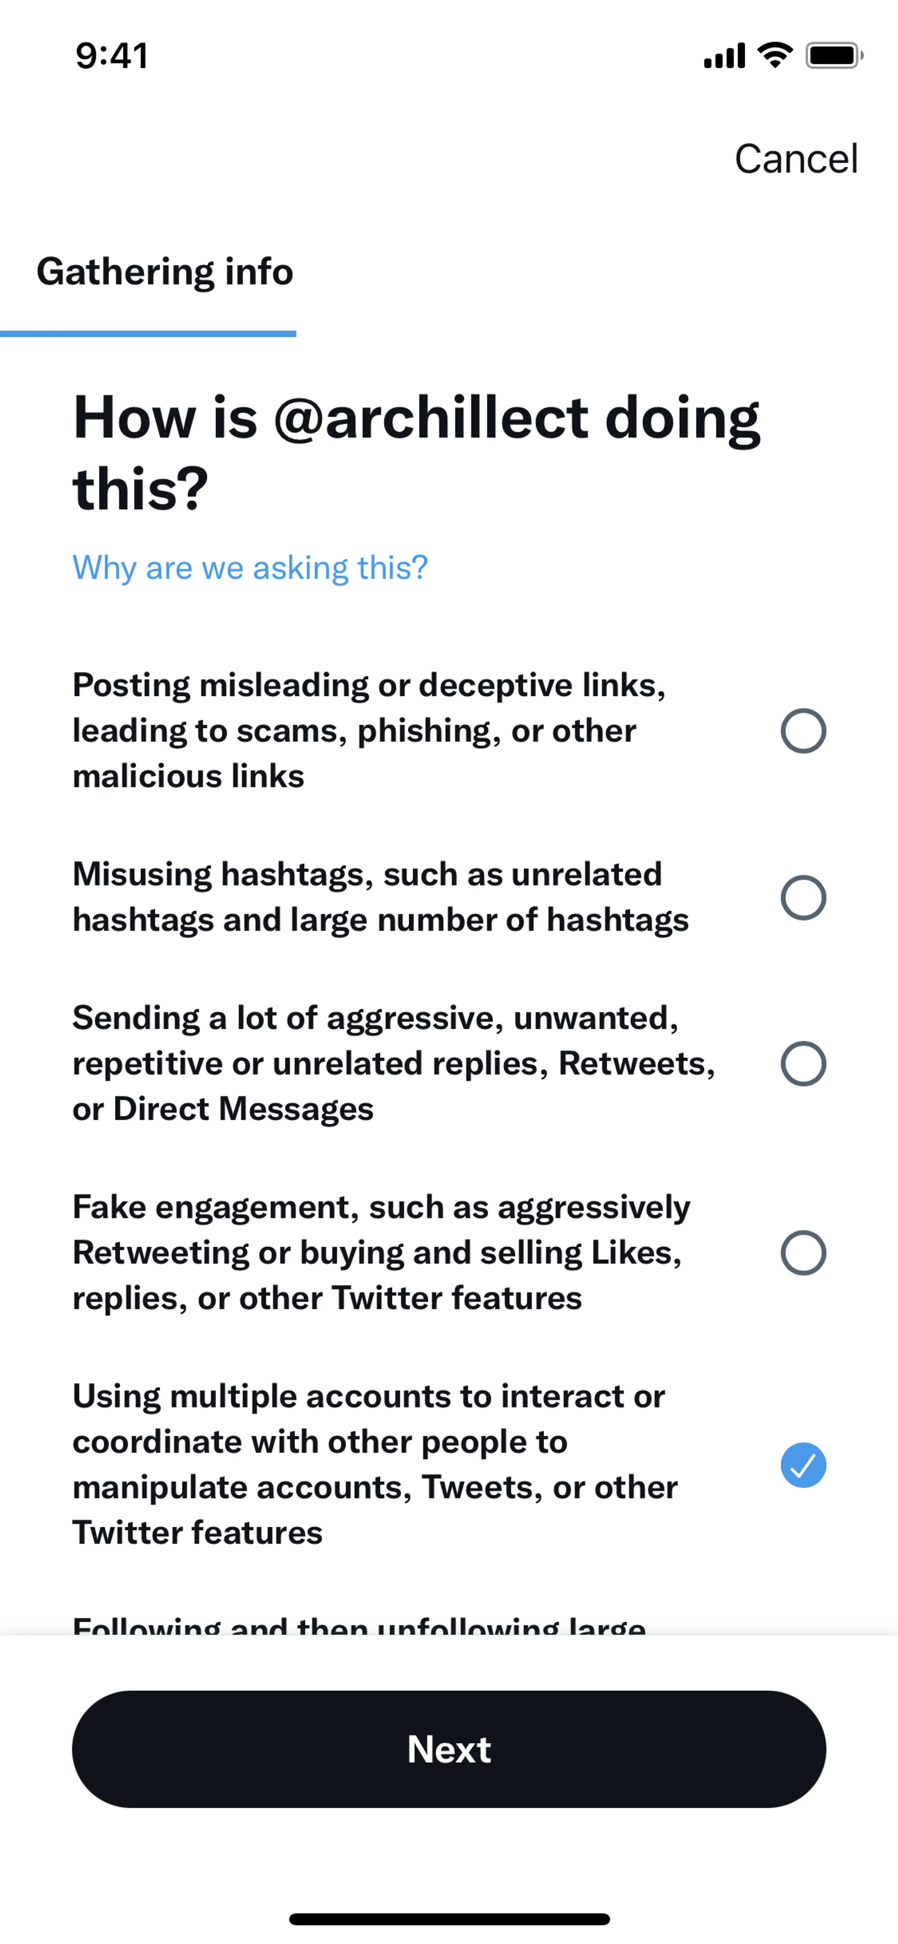Tap the cellular signal bars icon
The width and height of the screenshot is (898, 1944).
[x=724, y=56]
